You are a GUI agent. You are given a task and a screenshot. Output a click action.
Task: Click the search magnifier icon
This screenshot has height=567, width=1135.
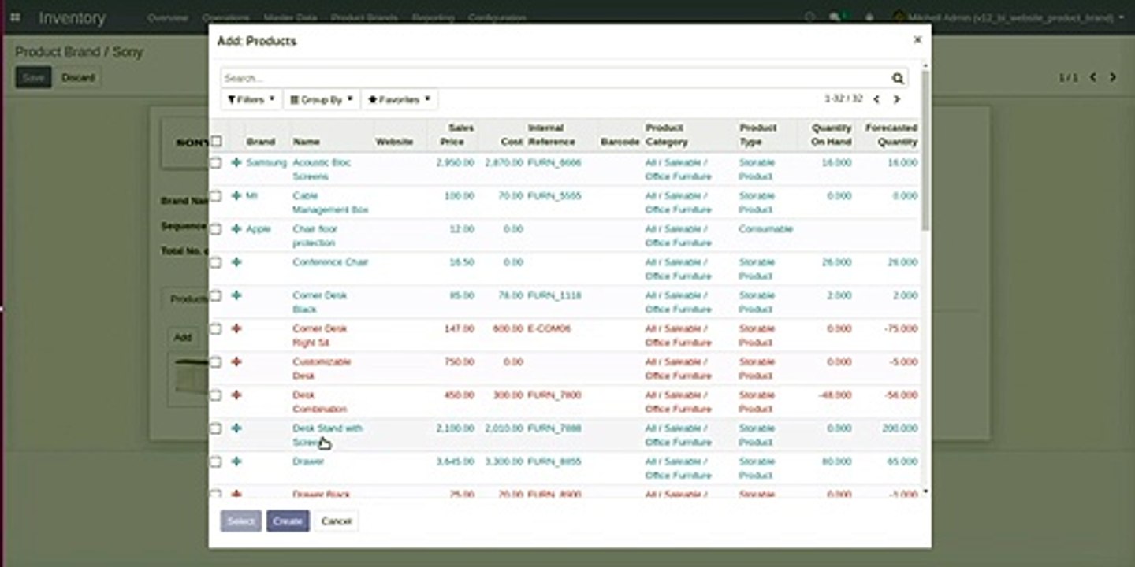coord(898,78)
